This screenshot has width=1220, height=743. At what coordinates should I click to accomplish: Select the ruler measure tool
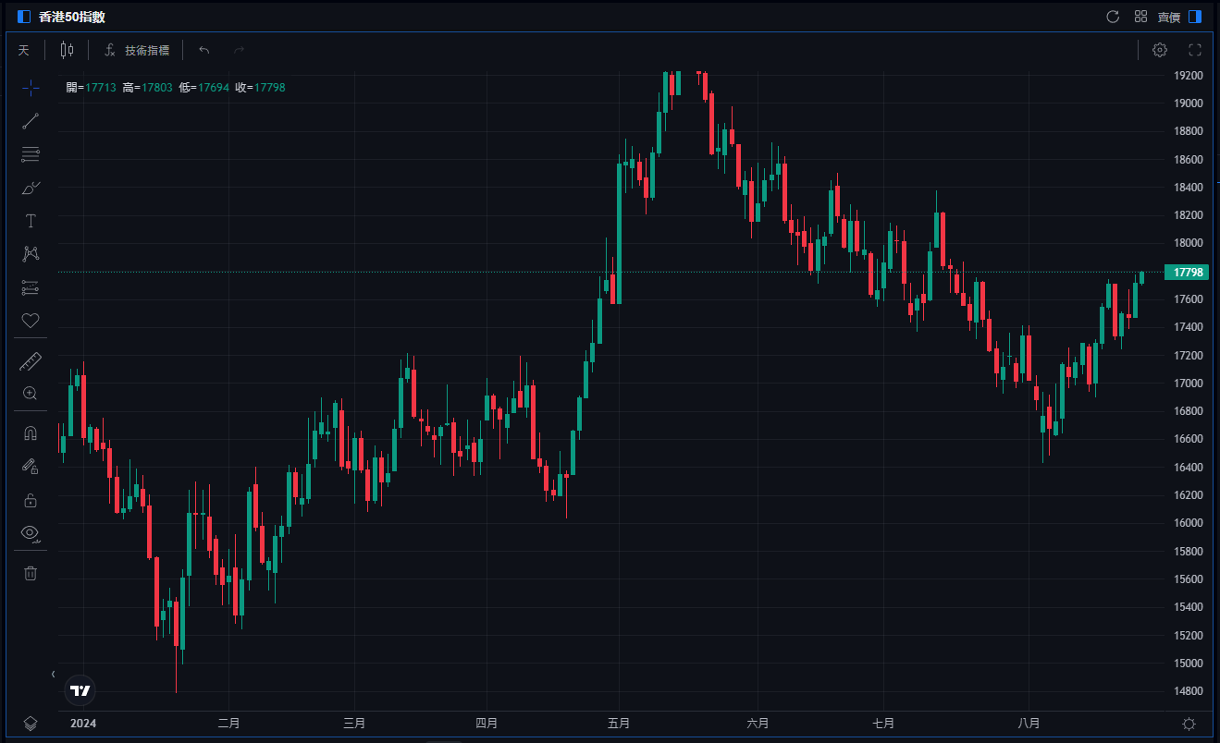[31, 361]
